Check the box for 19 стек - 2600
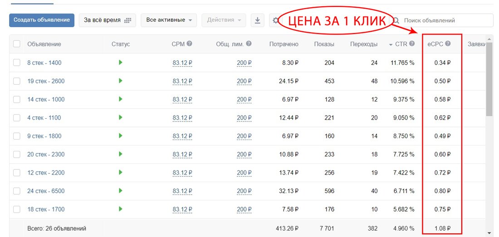The image size is (499, 237). point(17,81)
